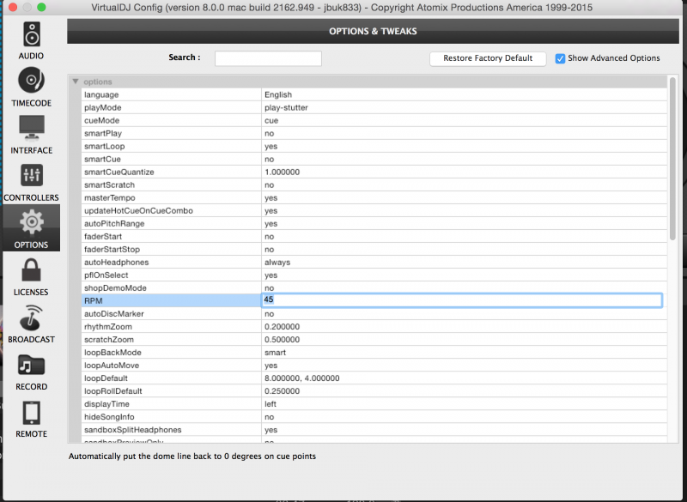Open the Remote phone icon
687x502 pixels.
click(32, 413)
